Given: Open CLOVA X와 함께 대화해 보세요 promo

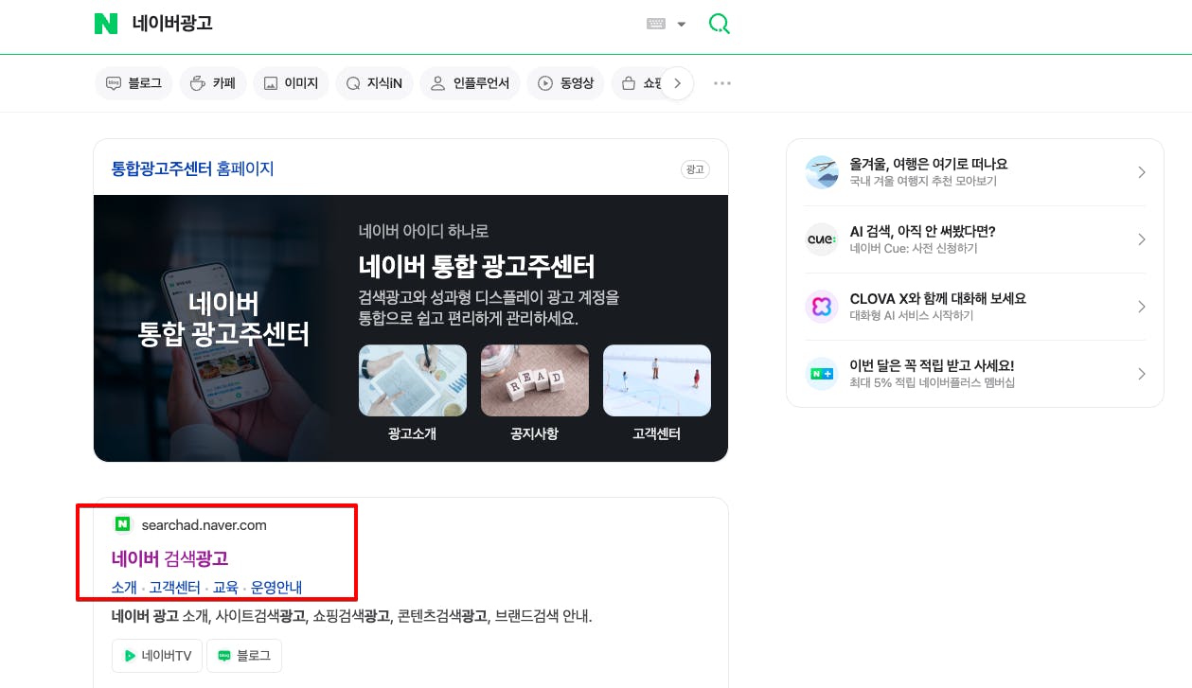Looking at the screenshot, I should click(x=938, y=298).
